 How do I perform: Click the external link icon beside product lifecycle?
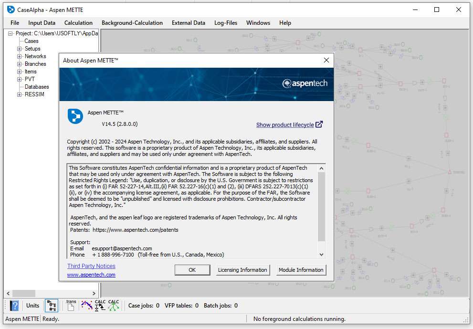[x=319, y=124]
